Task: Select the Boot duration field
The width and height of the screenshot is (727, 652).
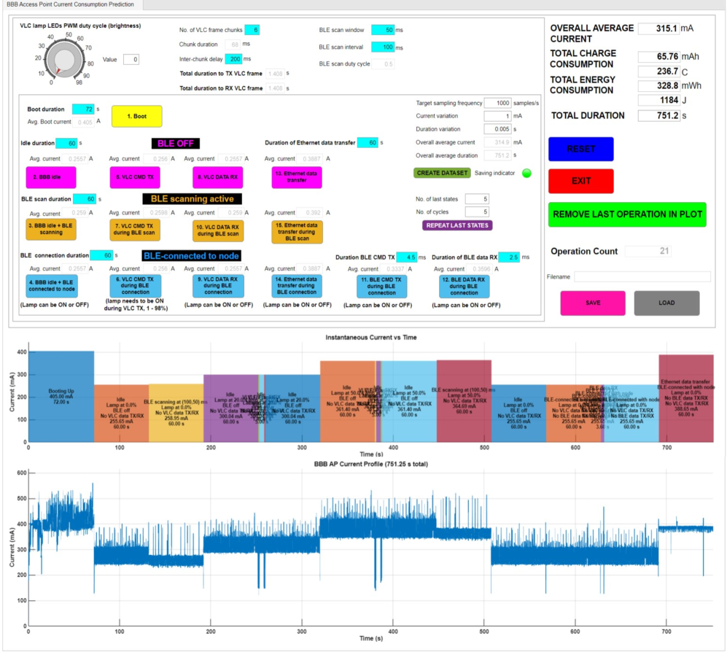Action: [82, 109]
